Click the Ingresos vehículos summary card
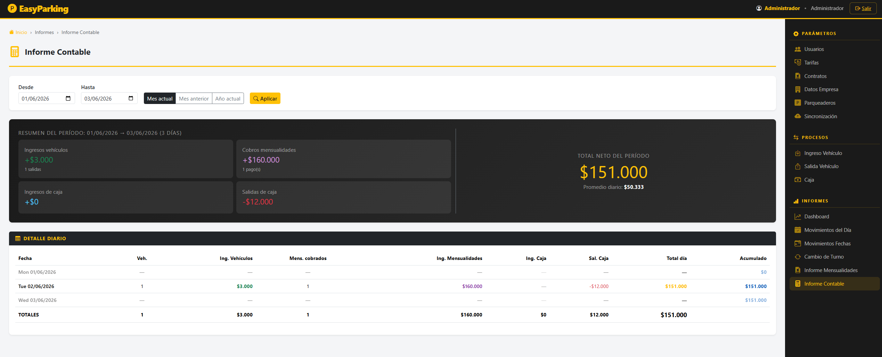882x357 pixels. [126, 159]
